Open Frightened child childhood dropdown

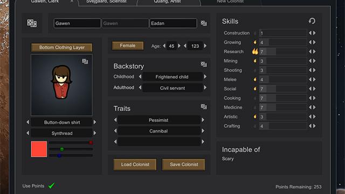pyautogui.click(x=172, y=77)
